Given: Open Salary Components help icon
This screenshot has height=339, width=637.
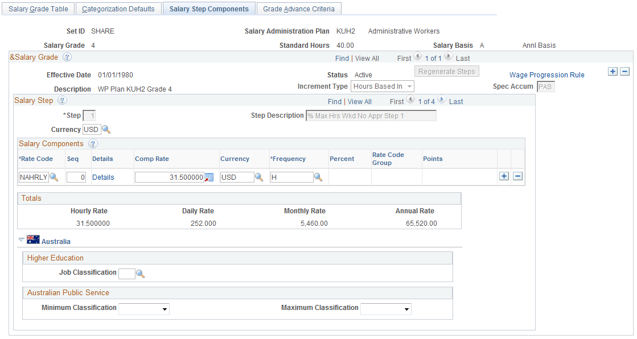Looking at the screenshot, I should [x=93, y=143].
